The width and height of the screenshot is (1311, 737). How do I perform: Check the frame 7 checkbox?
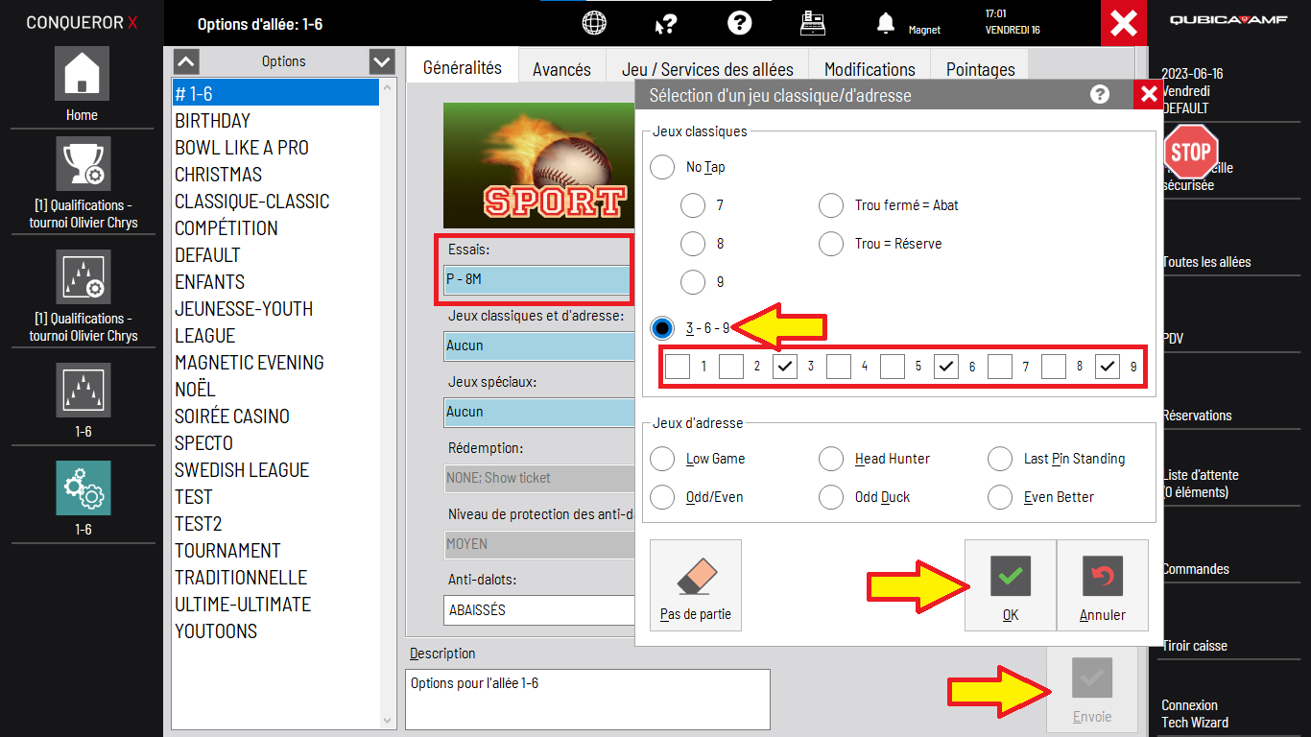pyautogui.click(x=1000, y=366)
